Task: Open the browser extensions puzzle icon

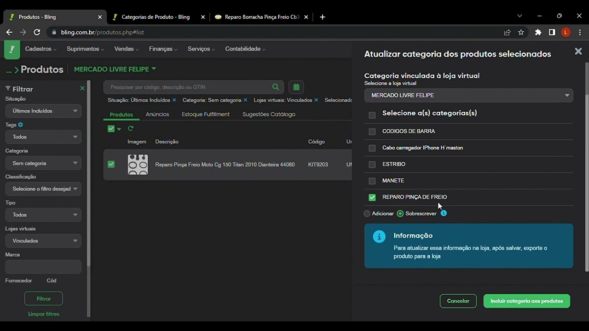Action: tap(538, 32)
